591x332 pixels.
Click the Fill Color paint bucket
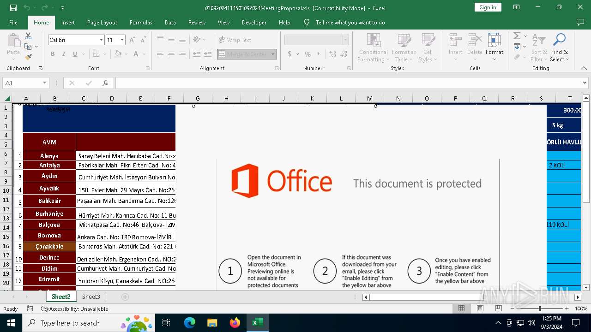point(118,54)
